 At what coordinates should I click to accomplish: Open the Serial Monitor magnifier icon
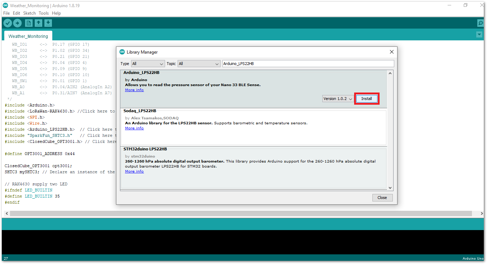tap(481, 23)
